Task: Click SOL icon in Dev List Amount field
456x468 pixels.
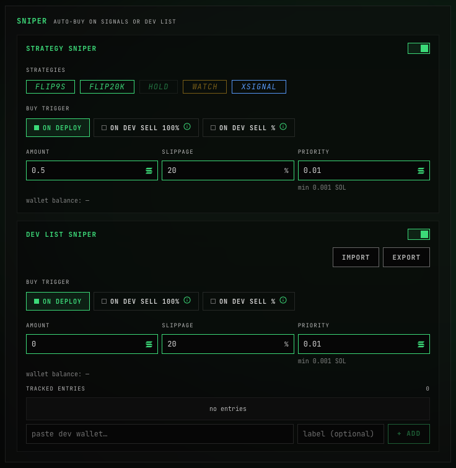Action: tap(149, 345)
